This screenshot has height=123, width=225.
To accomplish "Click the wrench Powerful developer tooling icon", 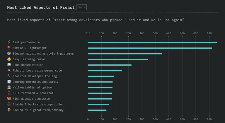I will click(9, 76).
